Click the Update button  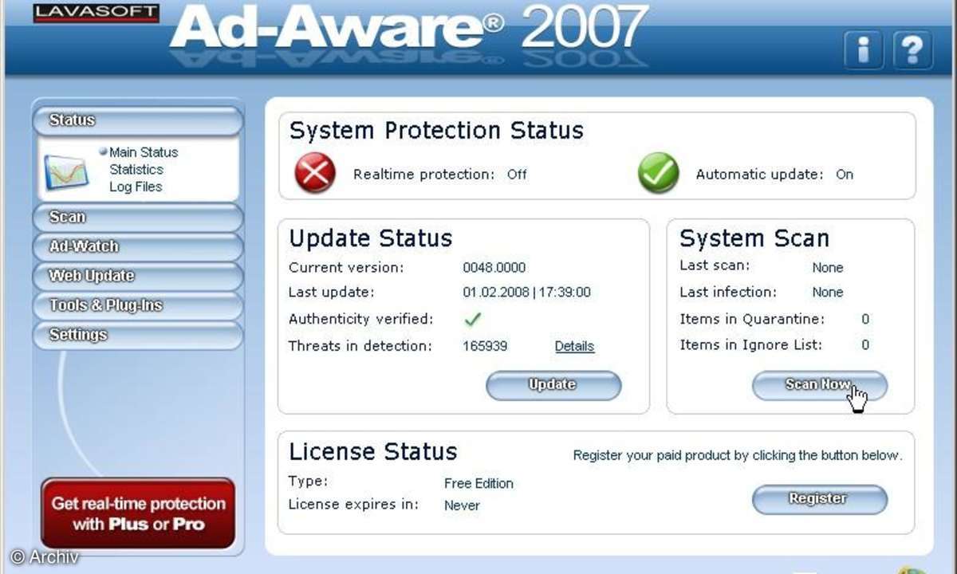(x=553, y=385)
